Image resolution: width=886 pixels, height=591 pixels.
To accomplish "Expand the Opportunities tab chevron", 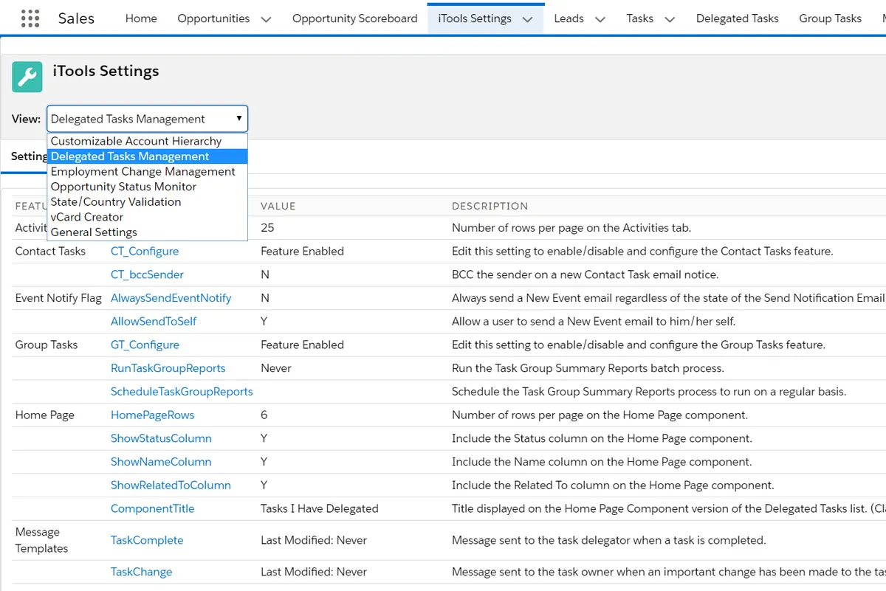I will 266,19.
